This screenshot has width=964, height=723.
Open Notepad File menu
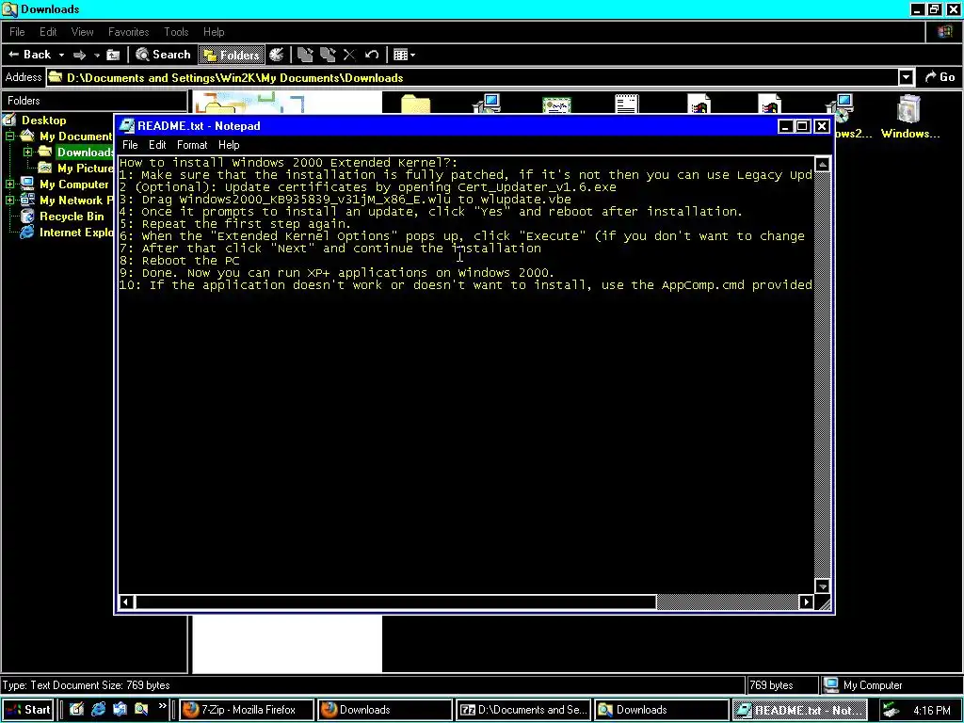pos(130,145)
